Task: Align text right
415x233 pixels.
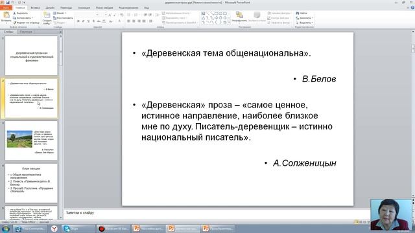Action: [139, 21]
